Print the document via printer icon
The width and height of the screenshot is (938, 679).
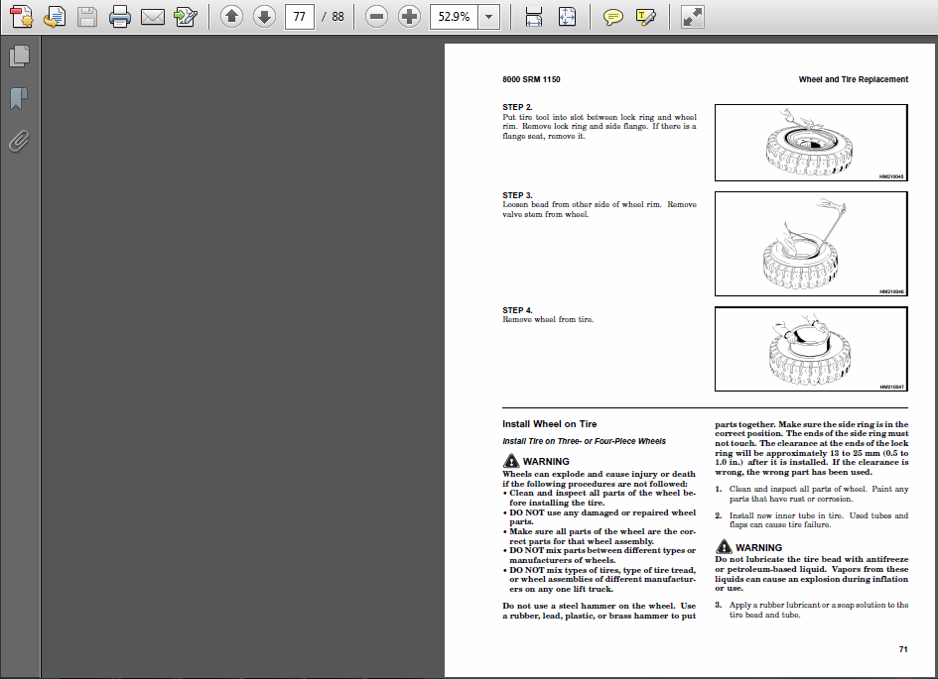[120, 17]
